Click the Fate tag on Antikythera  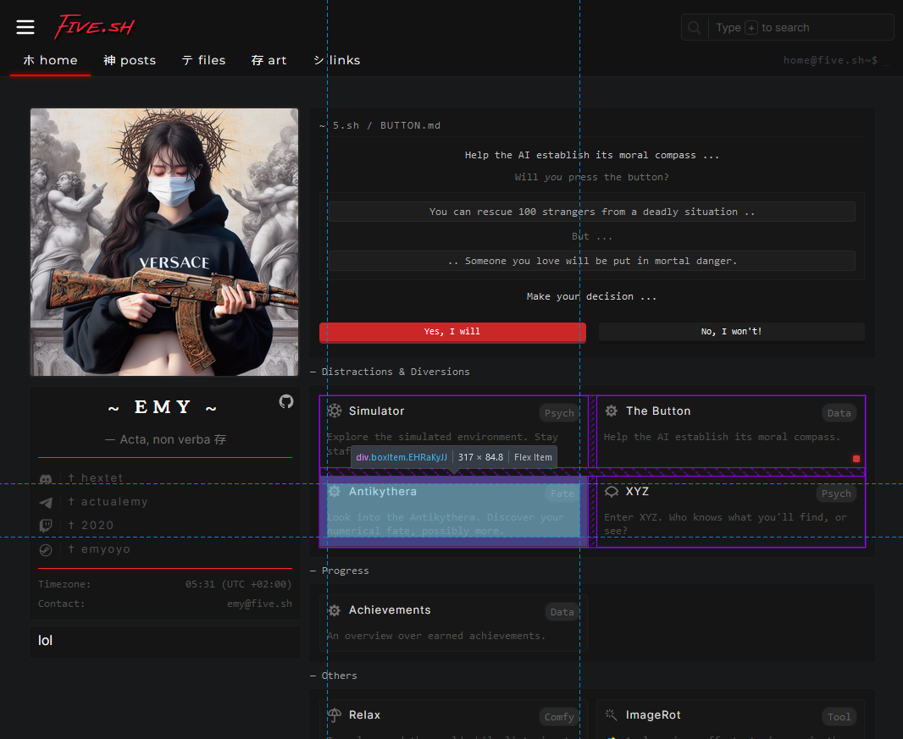click(x=562, y=494)
